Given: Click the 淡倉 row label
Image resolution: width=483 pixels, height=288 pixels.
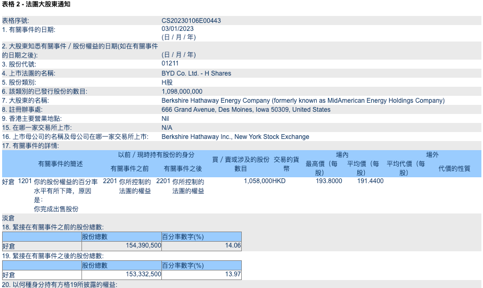Looking at the screenshot, I should [x=9, y=218].
